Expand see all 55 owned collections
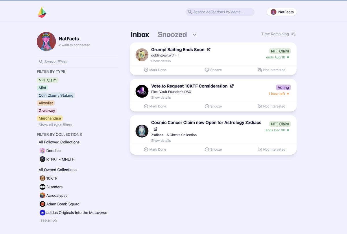 tap(49, 220)
